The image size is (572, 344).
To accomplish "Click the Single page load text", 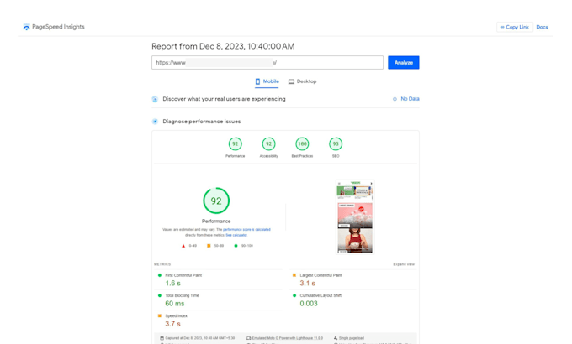I will [352, 338].
